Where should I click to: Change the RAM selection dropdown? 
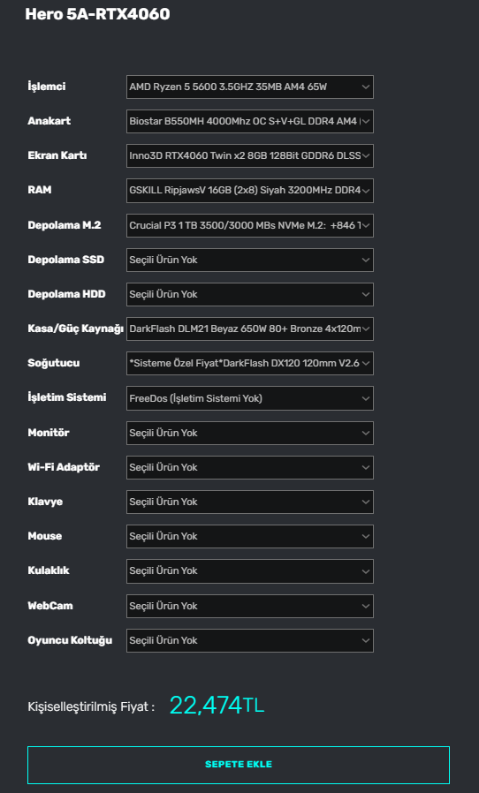click(x=249, y=190)
